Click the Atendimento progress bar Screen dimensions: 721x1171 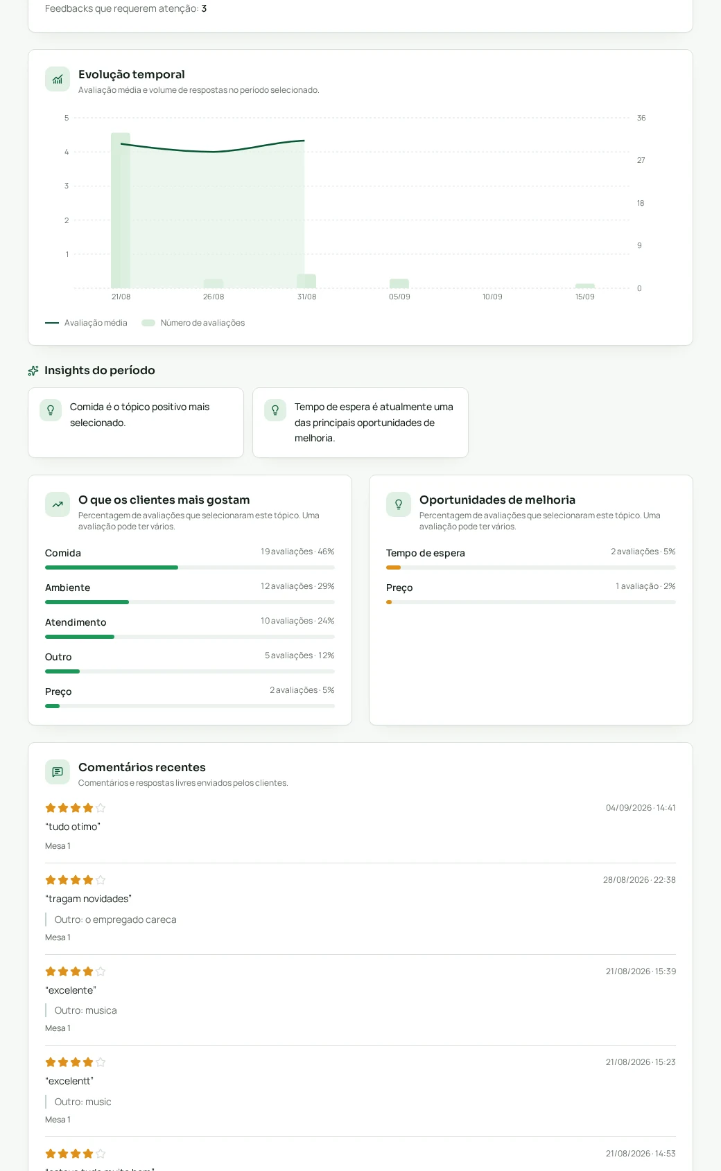(190, 637)
